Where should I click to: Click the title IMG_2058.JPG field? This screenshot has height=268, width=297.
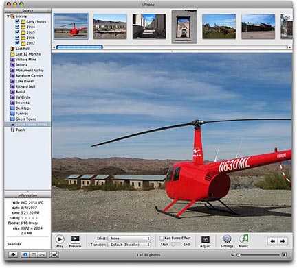click(x=32, y=202)
